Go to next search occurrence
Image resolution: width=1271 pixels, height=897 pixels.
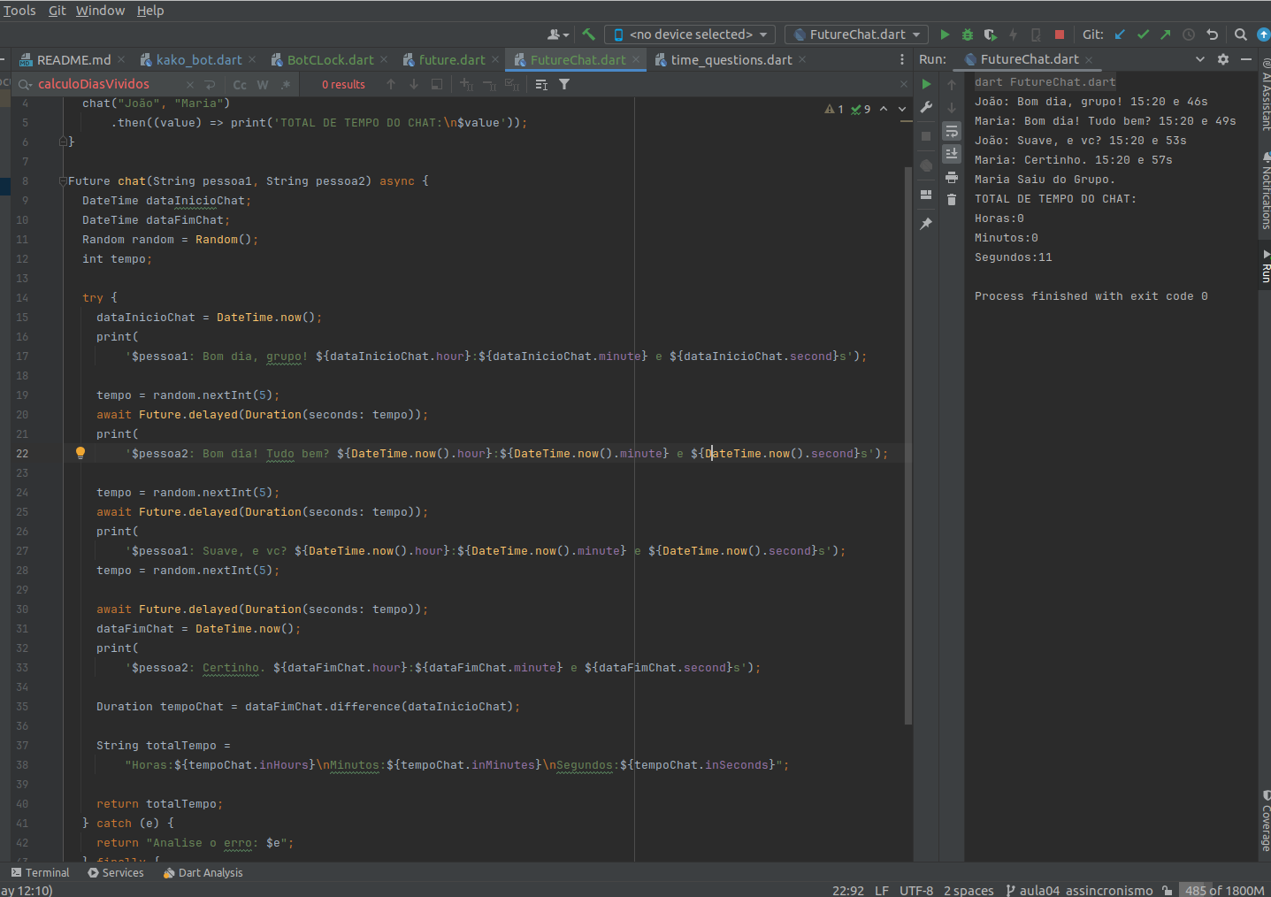pos(414,84)
